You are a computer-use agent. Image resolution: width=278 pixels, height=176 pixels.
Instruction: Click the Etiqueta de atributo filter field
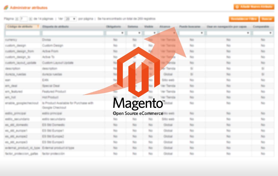(x=73, y=33)
